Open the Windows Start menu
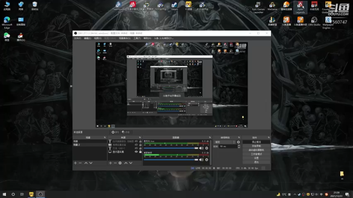Image resolution: width=353 pixels, height=198 pixels. tap(4, 194)
